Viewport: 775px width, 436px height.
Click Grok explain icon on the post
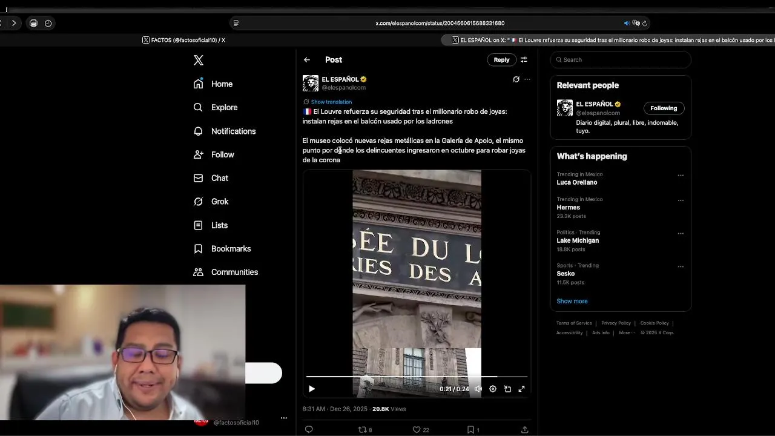point(516,79)
